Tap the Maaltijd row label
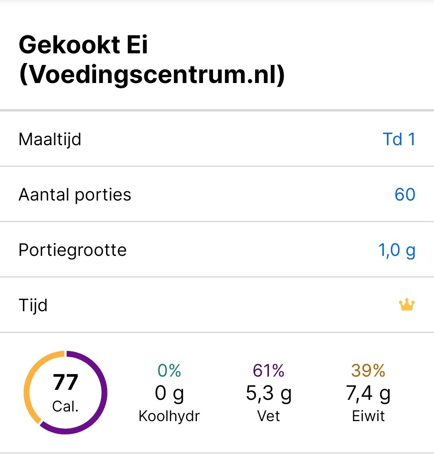Screen dimensions: 434x456 [50, 139]
